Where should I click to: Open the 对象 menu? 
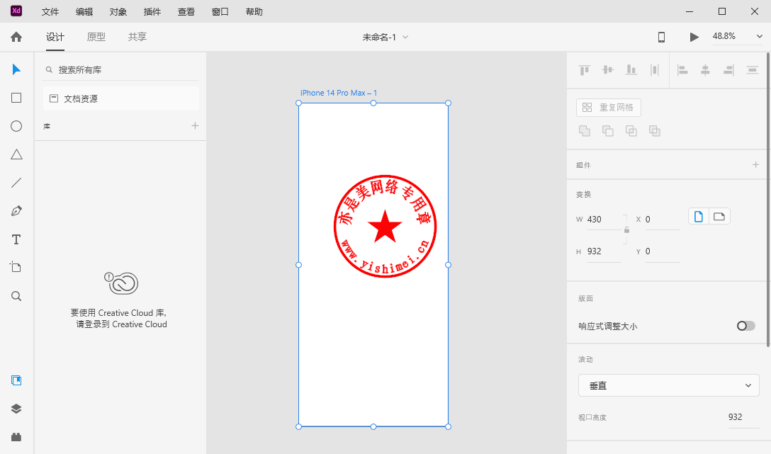pos(118,12)
